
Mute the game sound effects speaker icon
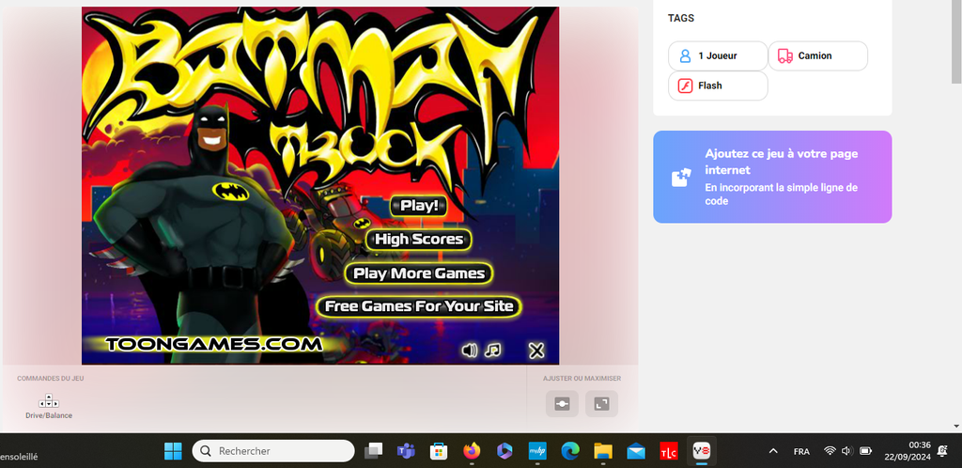pos(470,351)
